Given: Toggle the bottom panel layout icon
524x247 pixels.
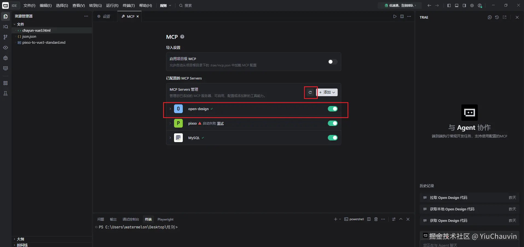Looking at the screenshot, I should coord(457,5).
